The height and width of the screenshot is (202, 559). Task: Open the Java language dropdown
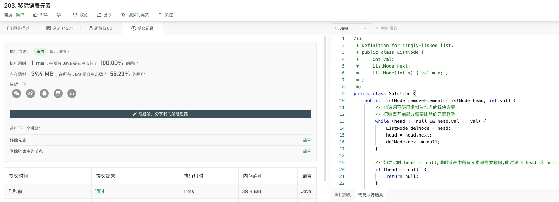coord(351,28)
